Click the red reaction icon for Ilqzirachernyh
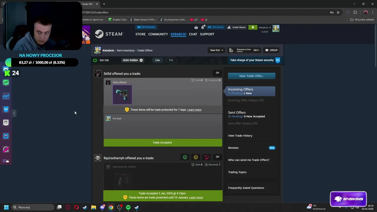 pos(206,157)
